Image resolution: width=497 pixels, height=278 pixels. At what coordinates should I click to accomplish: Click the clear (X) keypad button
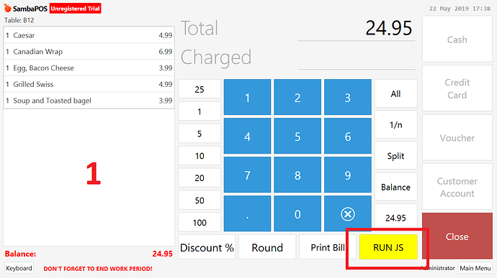click(x=347, y=213)
